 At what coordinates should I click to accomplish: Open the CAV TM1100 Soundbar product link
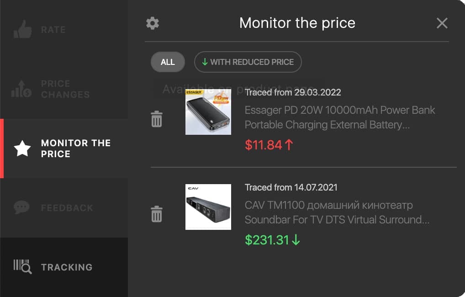[337, 212]
